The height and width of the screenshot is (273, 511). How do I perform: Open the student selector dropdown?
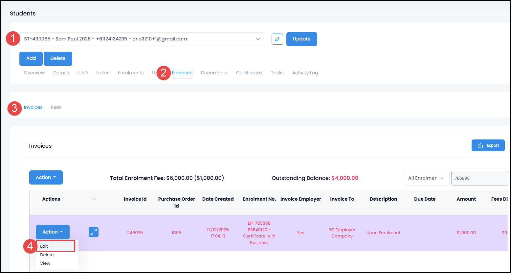(142, 39)
